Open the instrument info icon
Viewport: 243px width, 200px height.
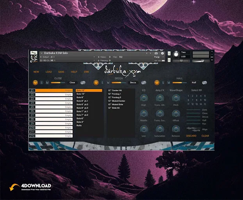[x=163, y=53]
